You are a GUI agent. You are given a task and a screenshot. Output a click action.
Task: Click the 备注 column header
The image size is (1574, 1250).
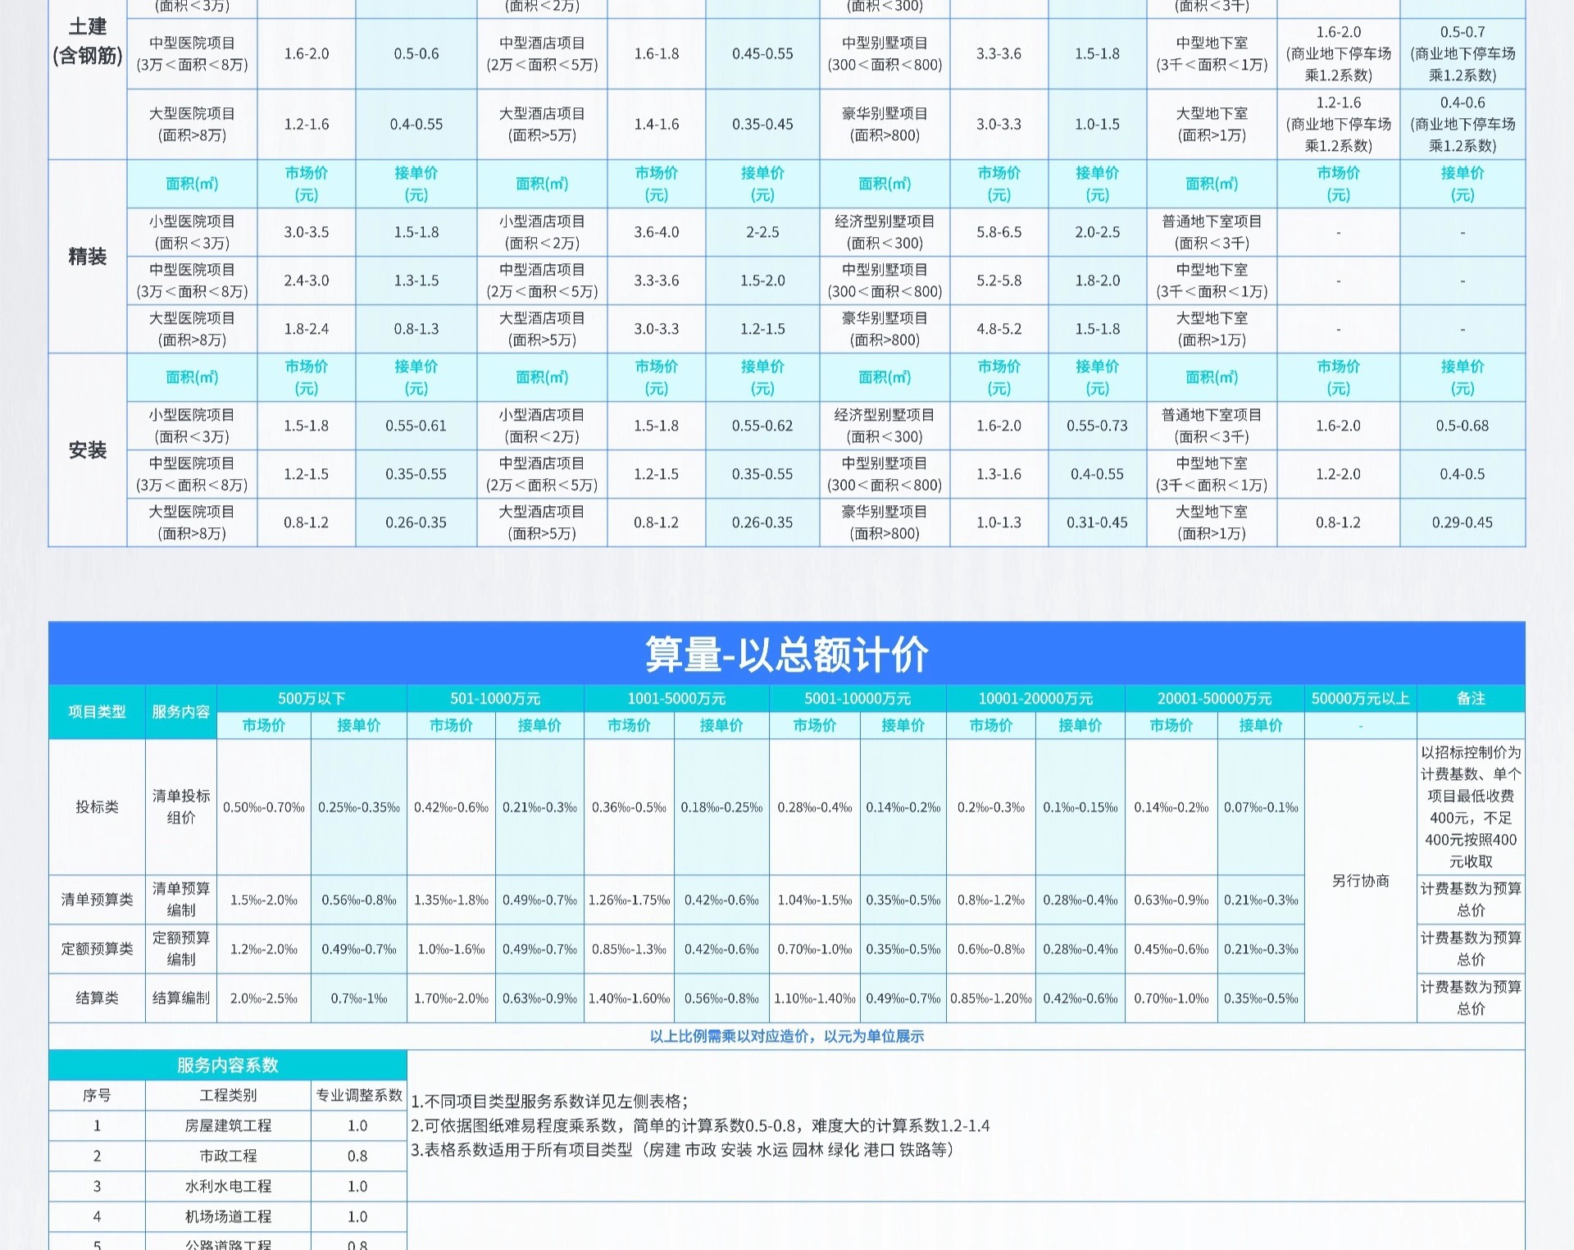(x=1470, y=699)
